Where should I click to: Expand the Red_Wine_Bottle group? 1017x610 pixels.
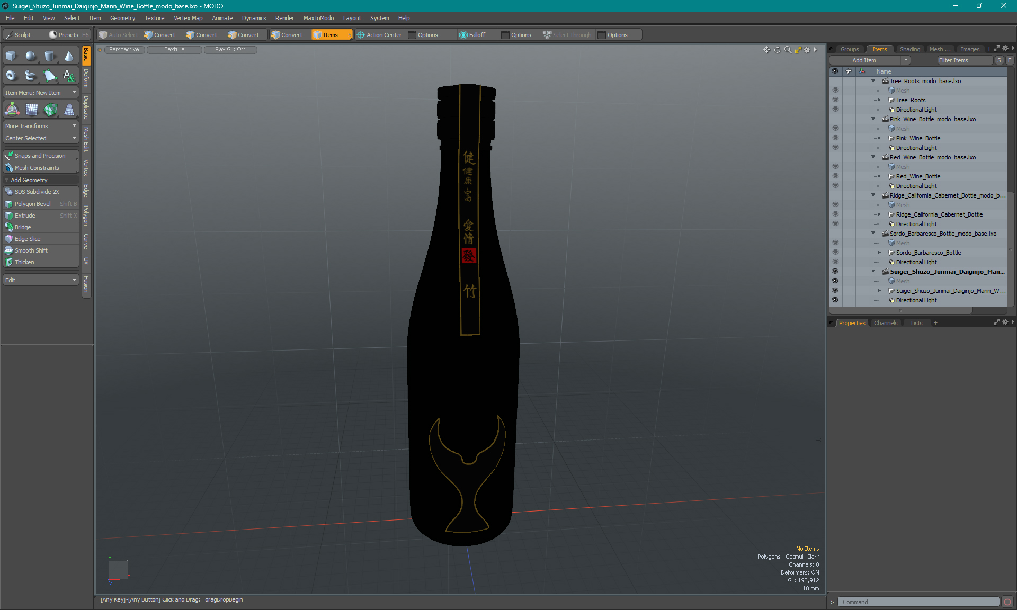pyautogui.click(x=880, y=176)
